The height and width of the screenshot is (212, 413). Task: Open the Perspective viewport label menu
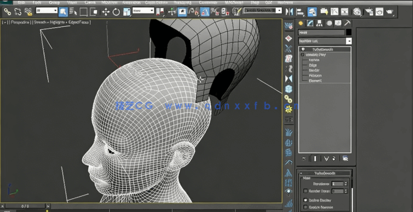[x=20, y=22]
